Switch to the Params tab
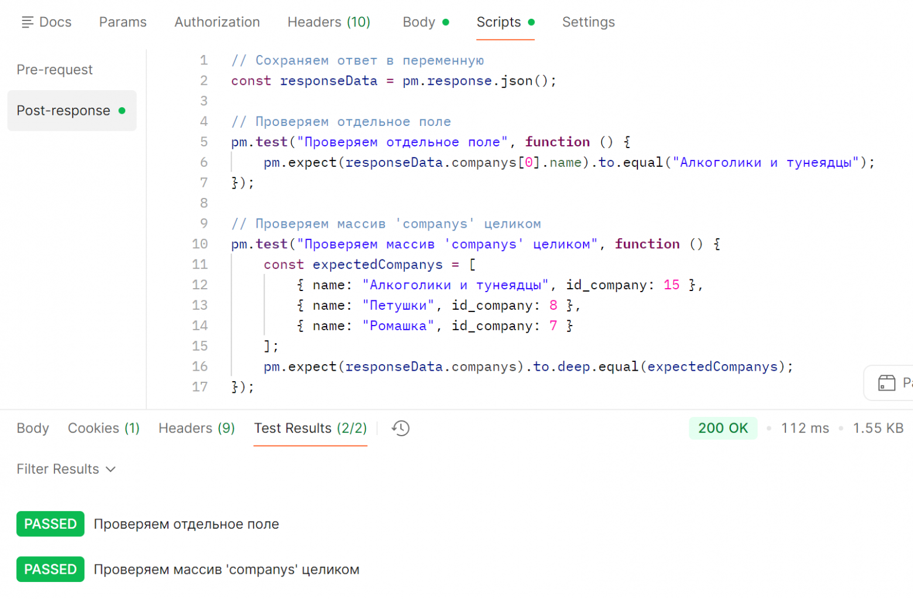Image resolution: width=913 pixels, height=599 pixels. [x=122, y=22]
